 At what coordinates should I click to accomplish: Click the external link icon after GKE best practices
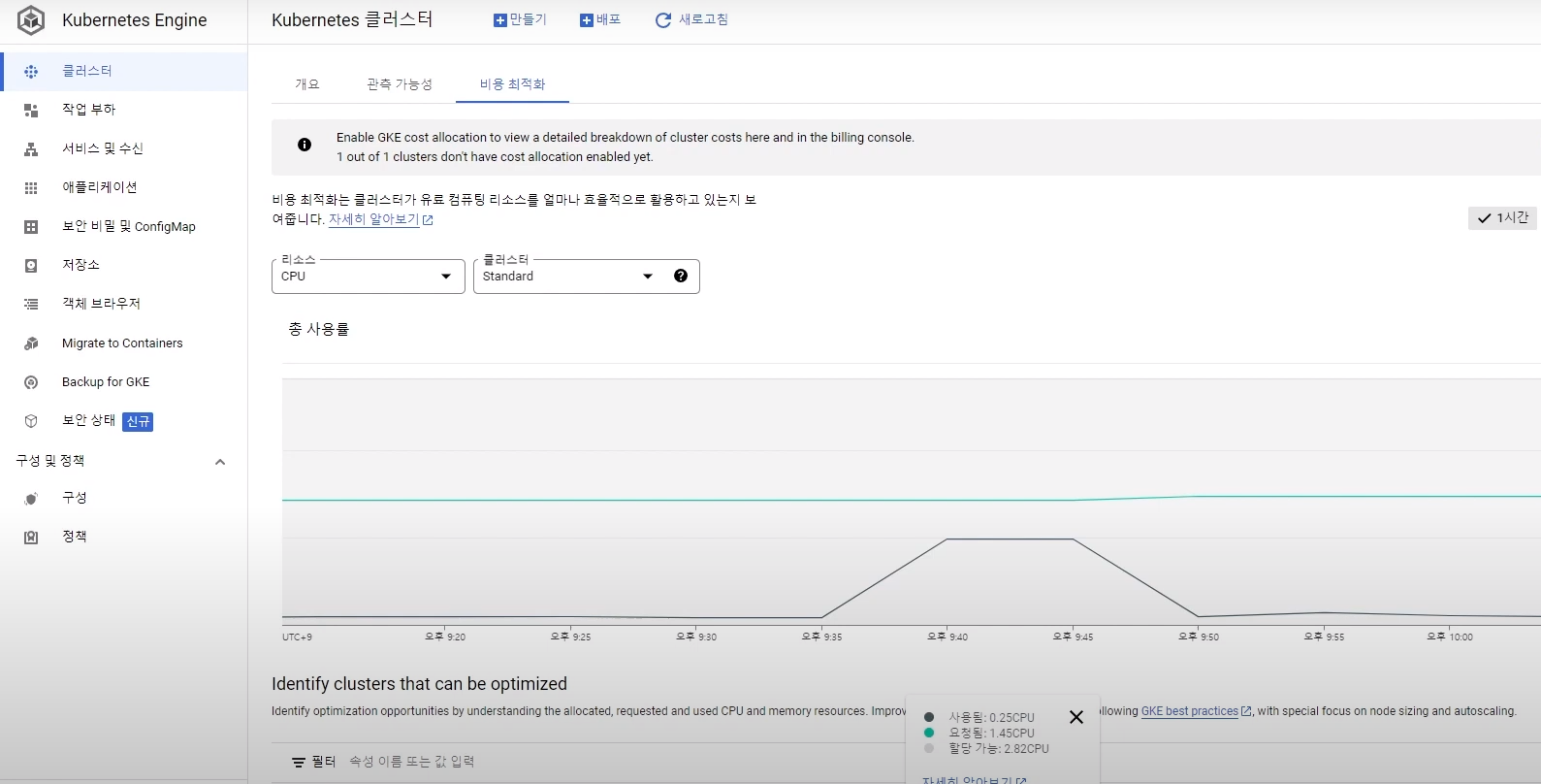click(1246, 711)
